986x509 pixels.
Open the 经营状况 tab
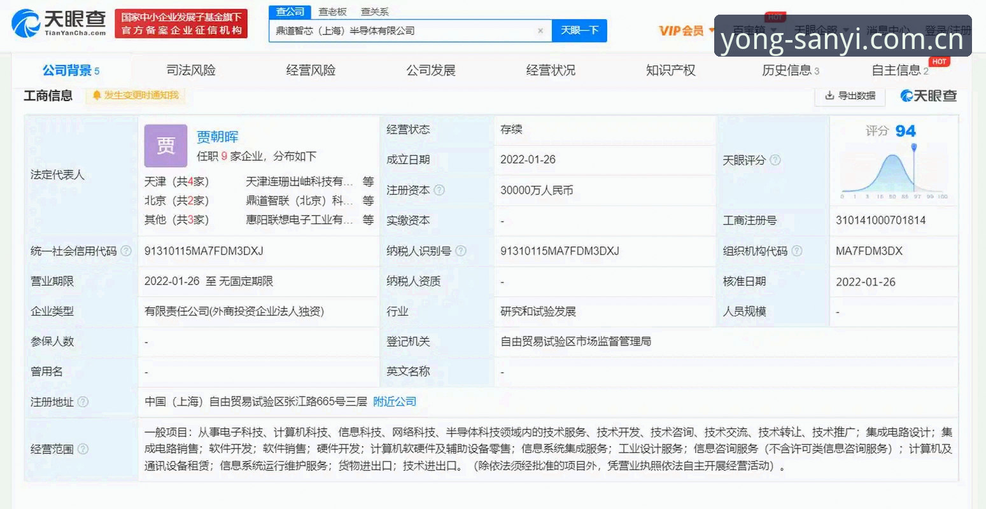551,70
